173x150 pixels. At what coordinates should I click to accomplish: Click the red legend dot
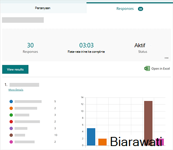tap(11, 121)
